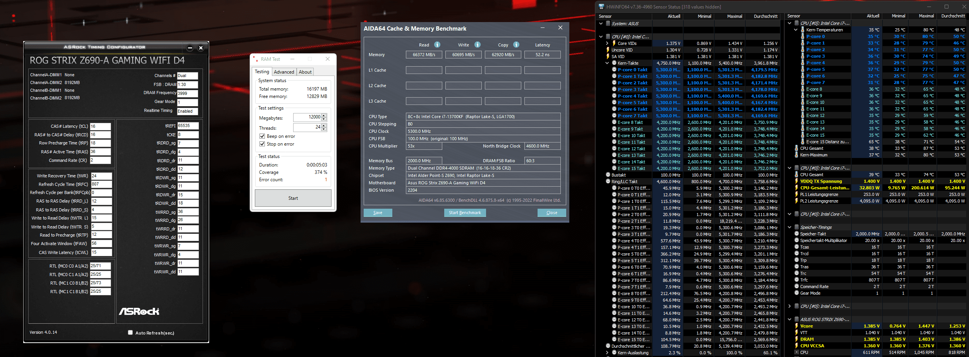Expand the Kern-Auslastung row

607,353
